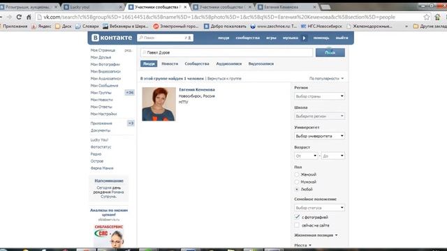Open the сообщества header link
This screenshot has height=251, width=447.
pos(247,38)
